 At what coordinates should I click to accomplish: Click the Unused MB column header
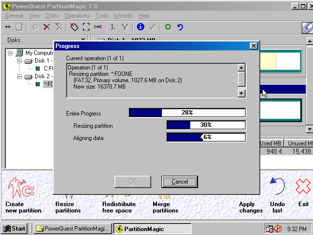click(x=299, y=143)
